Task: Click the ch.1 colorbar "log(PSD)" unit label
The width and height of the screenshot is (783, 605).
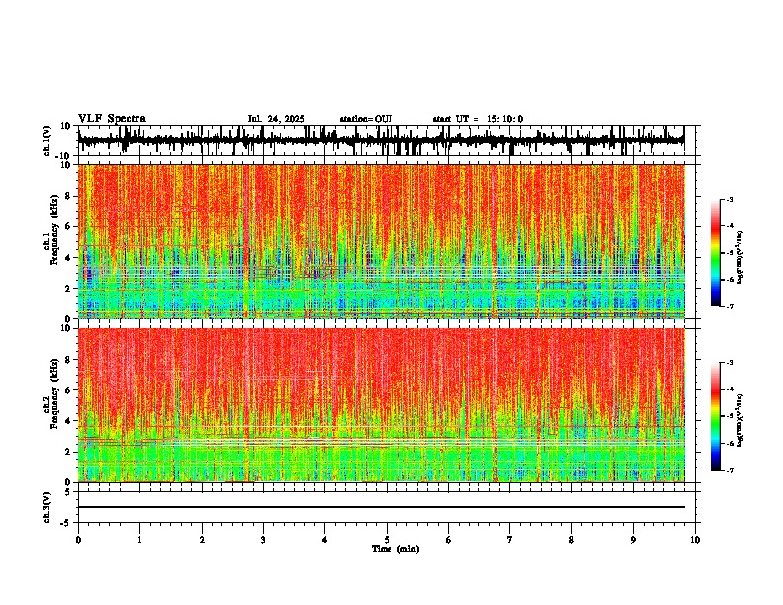Action: [x=739, y=258]
